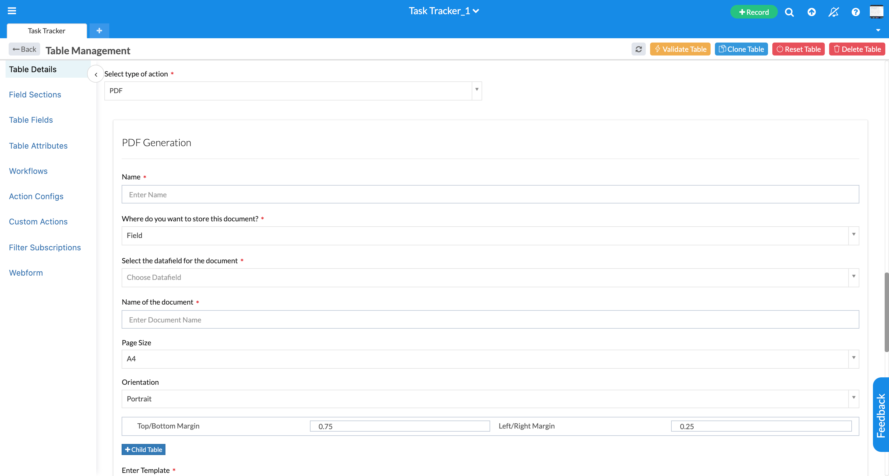
Task: Expand the document storage location dropdown
Action: coord(853,235)
